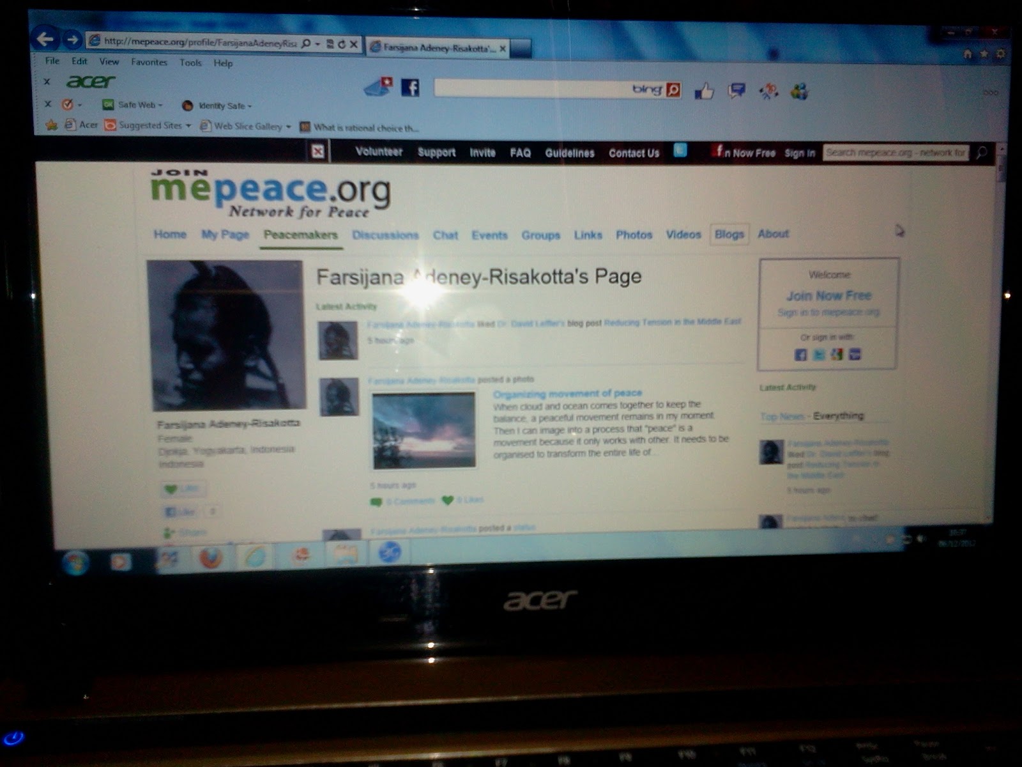Open the Photos navigation tab
This screenshot has height=767, width=1022.
click(634, 235)
